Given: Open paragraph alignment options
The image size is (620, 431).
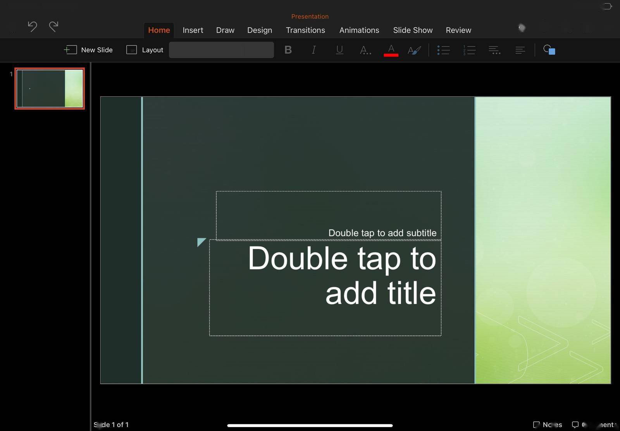Looking at the screenshot, I should tap(494, 50).
